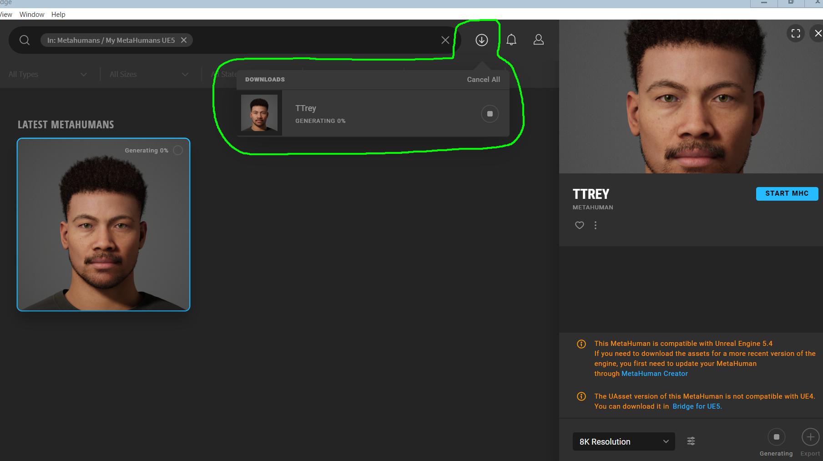This screenshot has width=823, height=461.
Task: Clear the search bar with X
Action: pyautogui.click(x=445, y=40)
